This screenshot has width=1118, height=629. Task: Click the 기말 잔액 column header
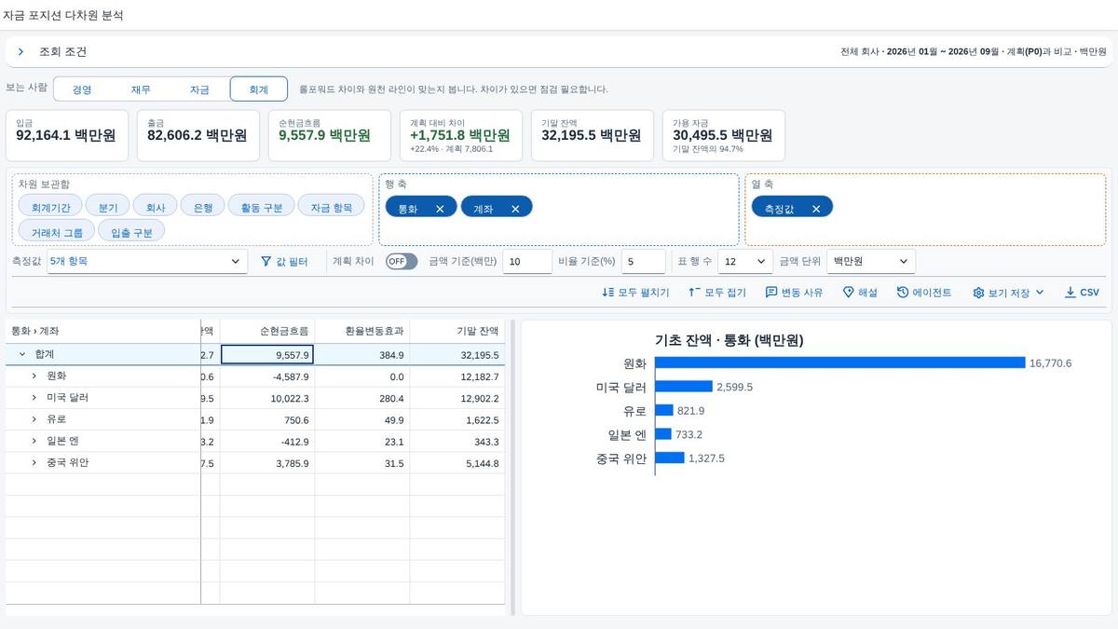click(x=457, y=331)
